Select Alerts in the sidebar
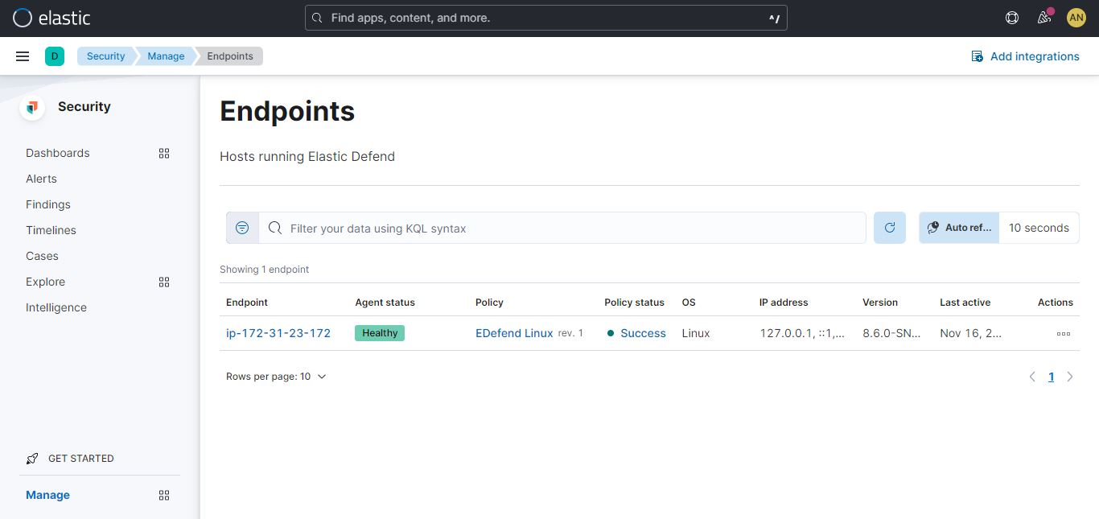The width and height of the screenshot is (1099, 519). click(x=41, y=179)
